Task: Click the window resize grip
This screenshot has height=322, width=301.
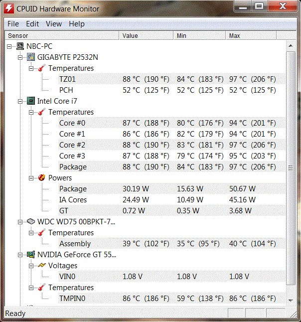Action: tap(294, 314)
